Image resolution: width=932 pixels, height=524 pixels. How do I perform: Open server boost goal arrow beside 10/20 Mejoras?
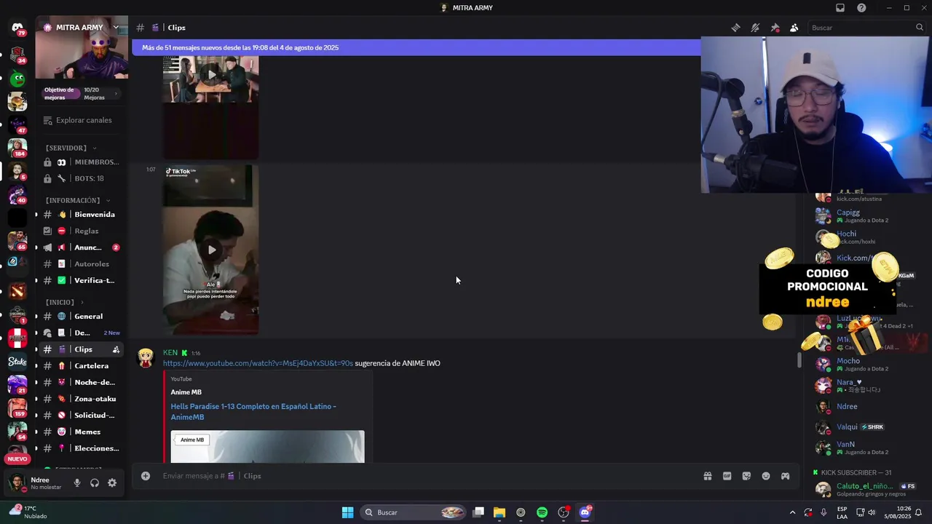(x=116, y=93)
